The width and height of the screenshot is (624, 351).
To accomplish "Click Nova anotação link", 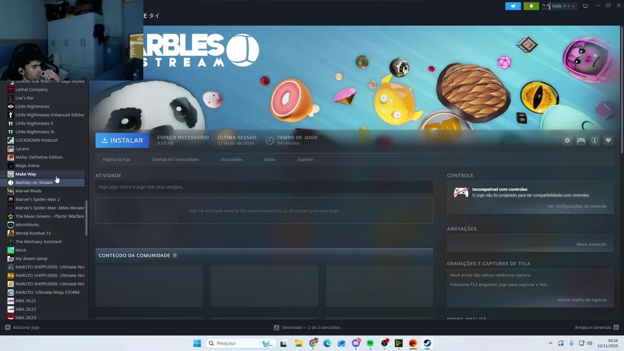I will point(591,244).
